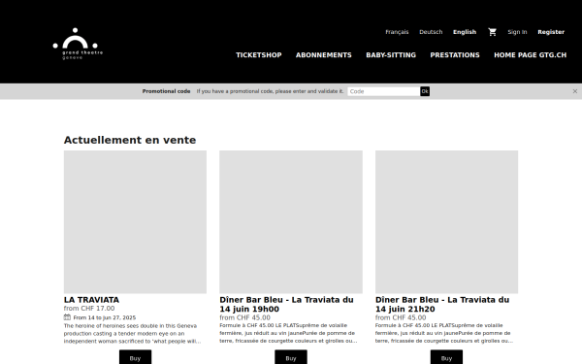Open the shopping cart icon
Screen dimensions: 582x364
[x=492, y=32]
